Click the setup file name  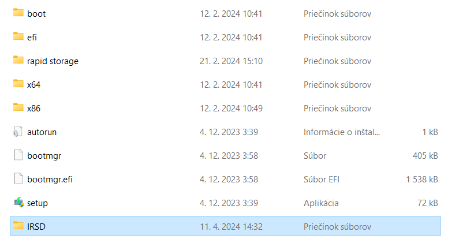(38, 203)
